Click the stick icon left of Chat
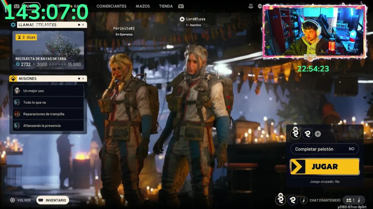 (304, 200)
